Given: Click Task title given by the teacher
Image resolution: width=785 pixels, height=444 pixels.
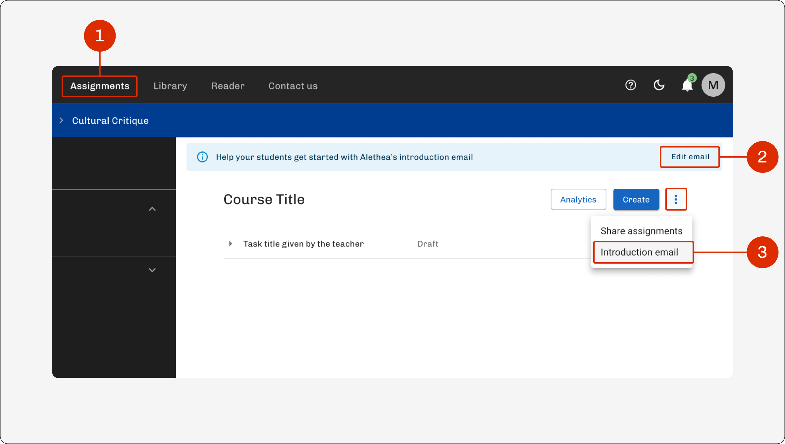Looking at the screenshot, I should (x=303, y=244).
